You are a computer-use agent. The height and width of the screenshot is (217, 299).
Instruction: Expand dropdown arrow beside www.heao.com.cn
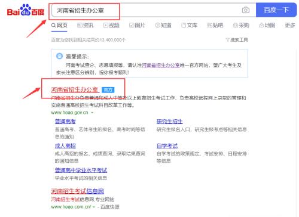click(x=94, y=207)
